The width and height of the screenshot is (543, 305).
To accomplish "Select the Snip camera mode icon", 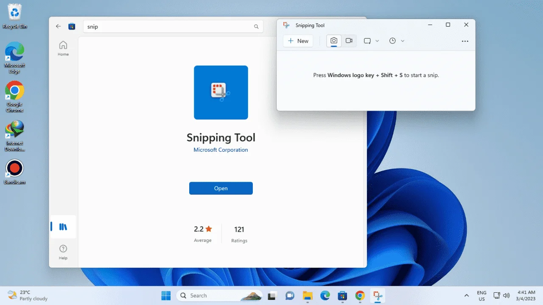I will tap(334, 41).
